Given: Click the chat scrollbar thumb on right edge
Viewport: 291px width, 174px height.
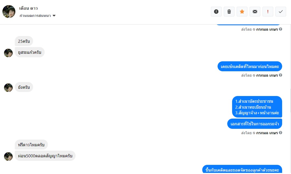Looking at the screenshot, I should pyautogui.click(x=290, y=101).
